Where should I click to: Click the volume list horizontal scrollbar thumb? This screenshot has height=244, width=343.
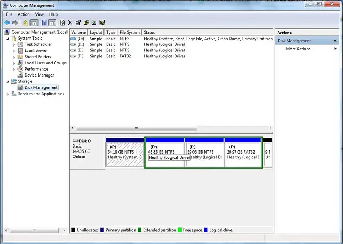[136, 128]
